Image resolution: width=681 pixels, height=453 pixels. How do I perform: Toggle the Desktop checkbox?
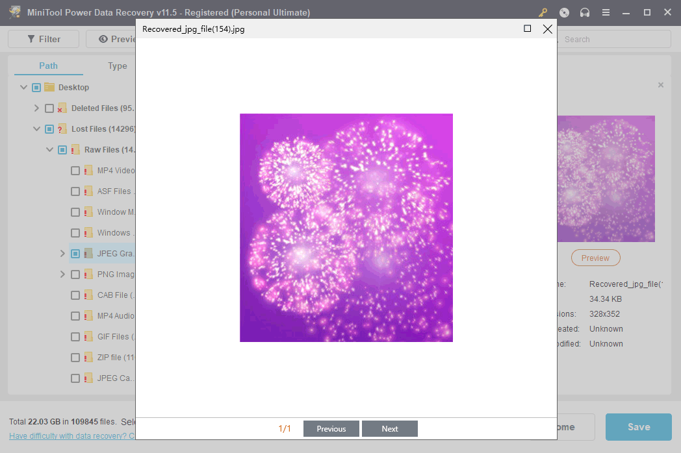[x=36, y=88]
